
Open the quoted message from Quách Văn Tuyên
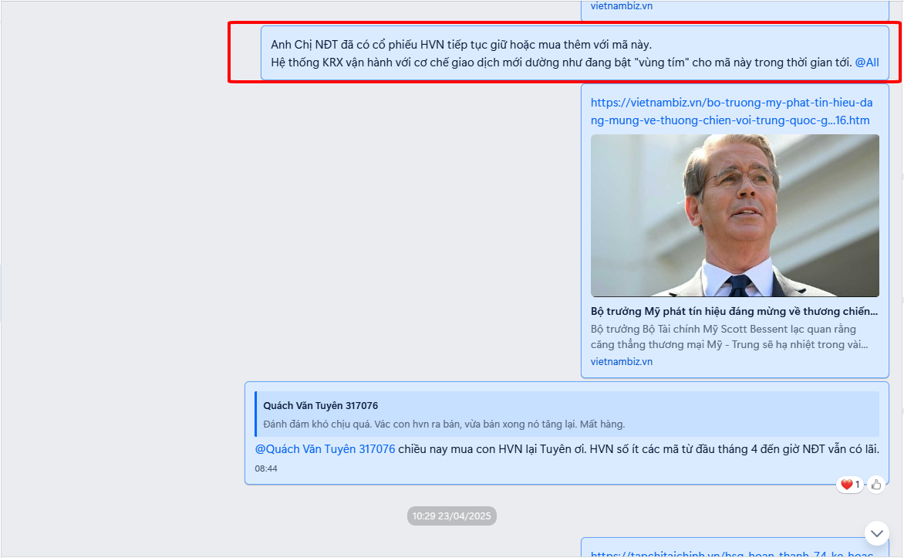pos(567,414)
